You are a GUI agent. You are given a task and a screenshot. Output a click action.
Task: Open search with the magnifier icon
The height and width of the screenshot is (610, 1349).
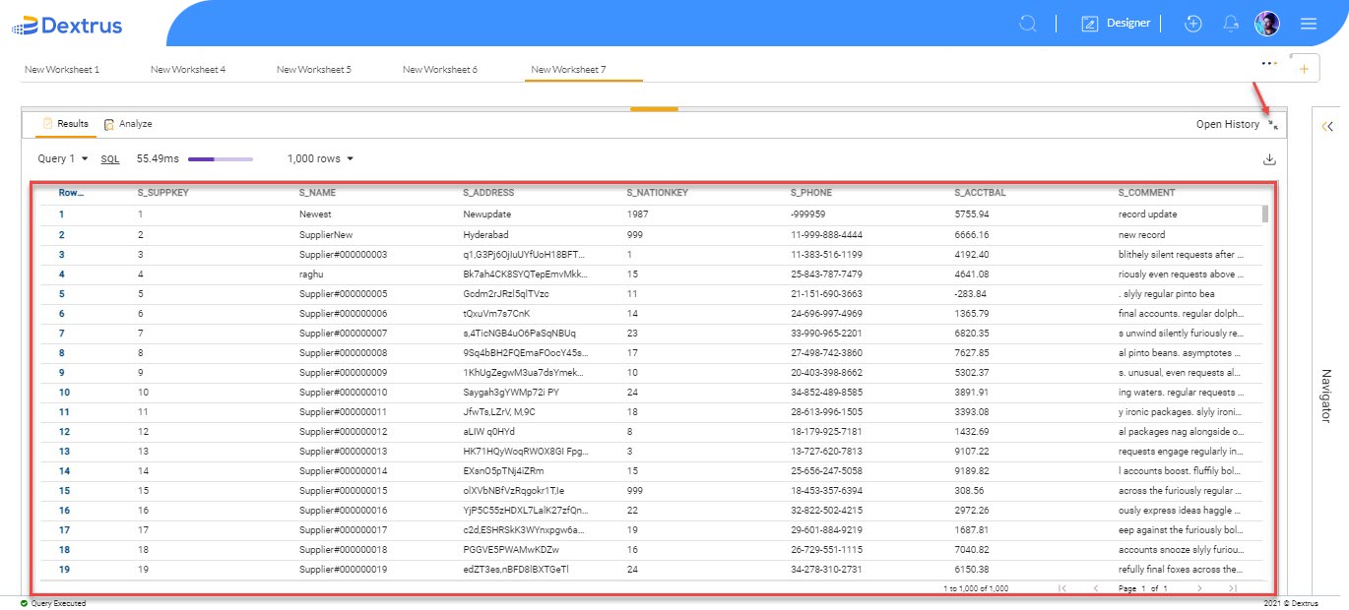pyautogui.click(x=1028, y=23)
